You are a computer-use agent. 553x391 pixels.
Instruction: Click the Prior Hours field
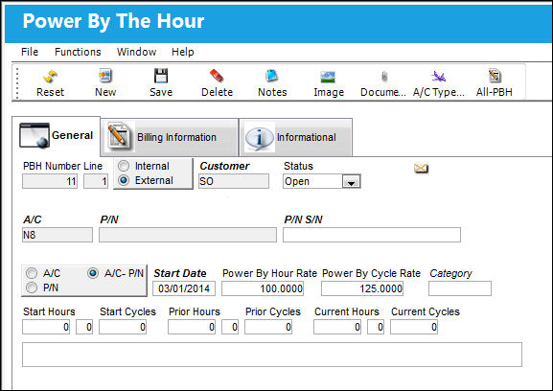[x=192, y=327]
